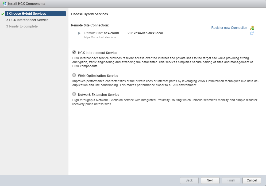The image size is (266, 186).
Task: Click the disabled Back button
Action: [189, 180]
